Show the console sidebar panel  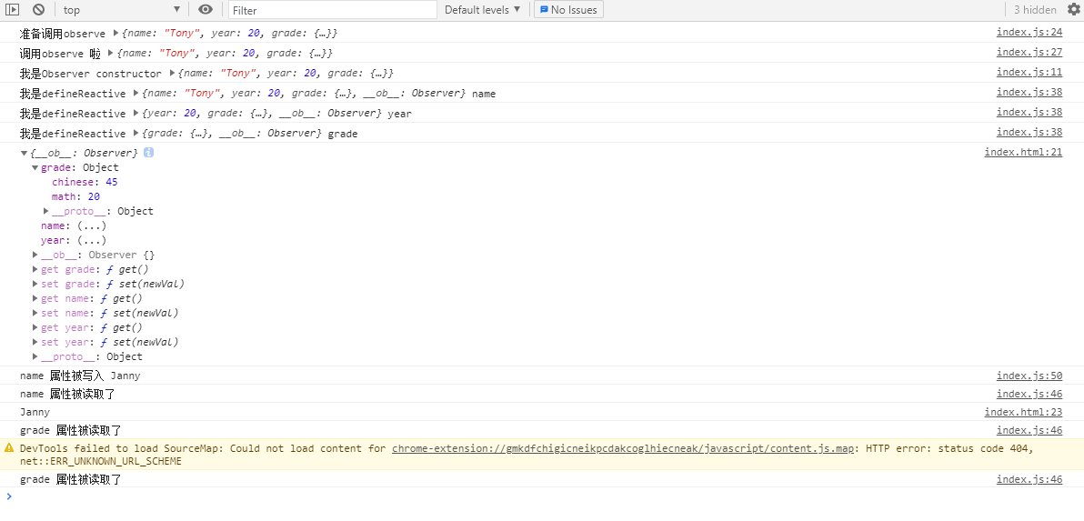[x=12, y=10]
